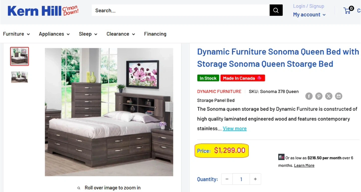Open the Sleep menu

(x=88, y=34)
